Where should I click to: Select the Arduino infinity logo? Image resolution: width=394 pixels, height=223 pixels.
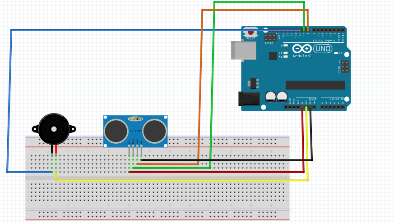point(302,48)
